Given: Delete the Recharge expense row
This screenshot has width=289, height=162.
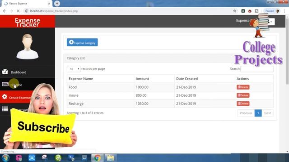Looking at the screenshot, I should tap(243, 103).
